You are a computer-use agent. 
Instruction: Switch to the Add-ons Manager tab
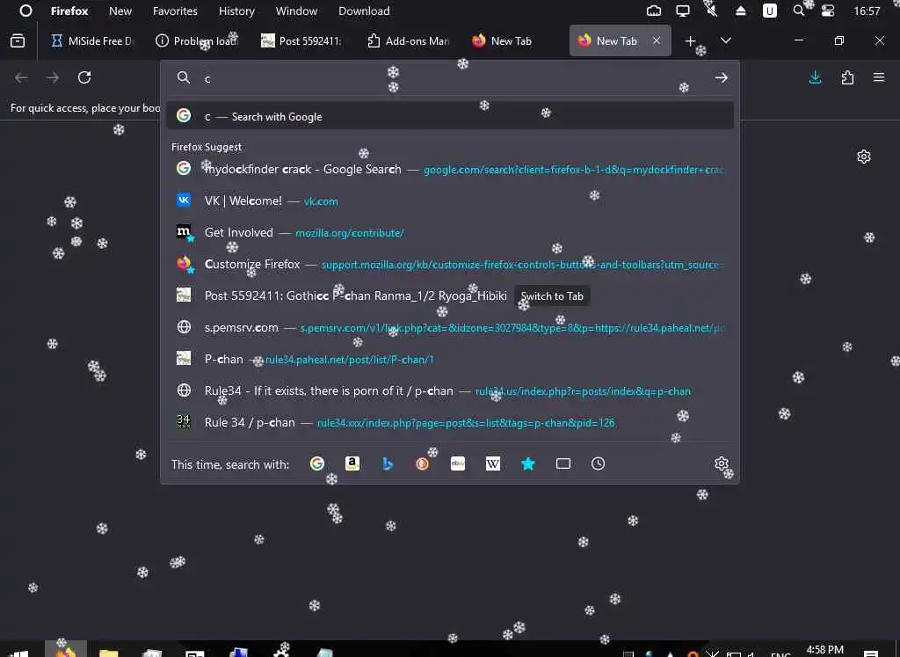coord(408,40)
